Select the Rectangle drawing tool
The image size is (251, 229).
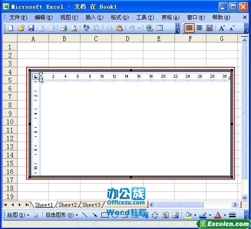[105, 215]
